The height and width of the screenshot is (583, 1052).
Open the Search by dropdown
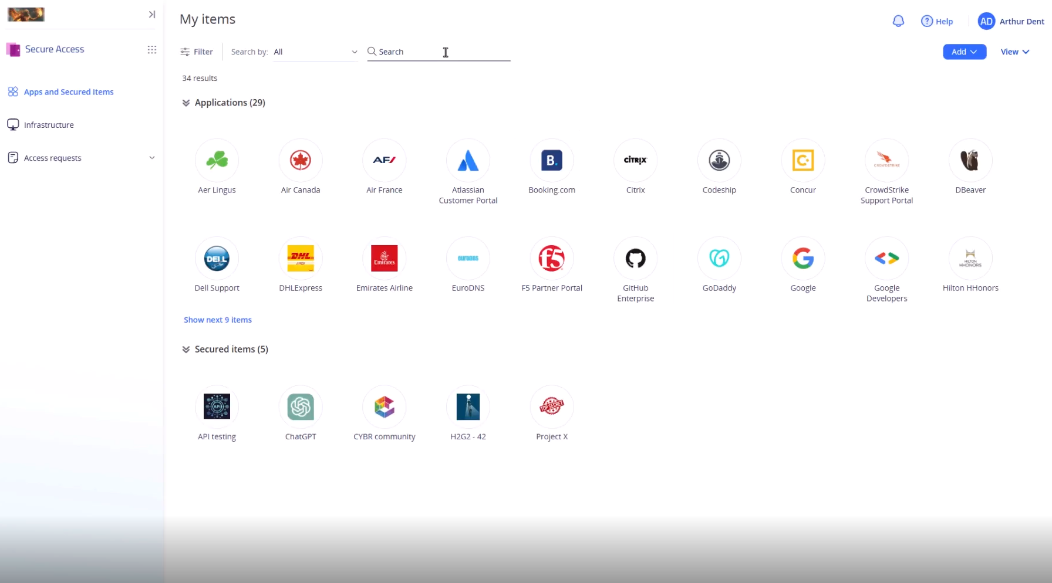(315, 52)
